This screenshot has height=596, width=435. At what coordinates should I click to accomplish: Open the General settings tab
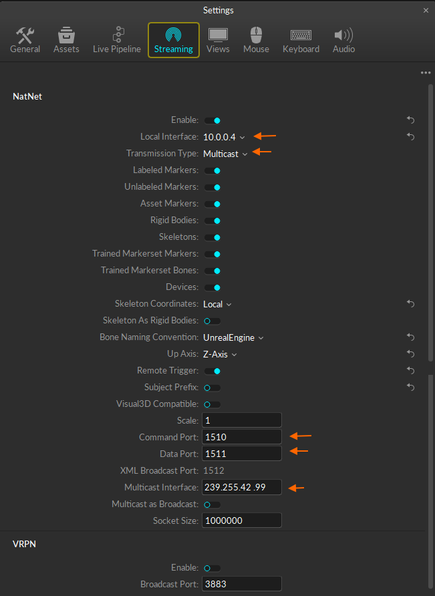coord(25,40)
